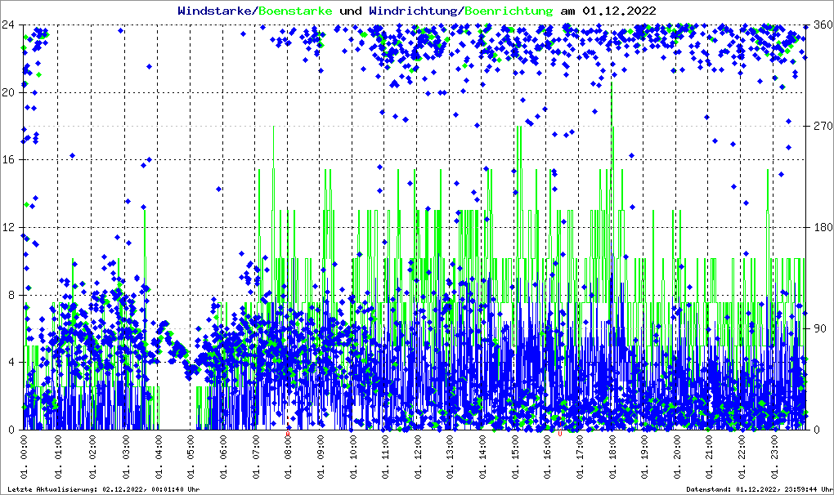Image resolution: width=834 pixels, height=495 pixels.
Task: Click the date '01.12.2022' in the title
Action: pyautogui.click(x=619, y=11)
